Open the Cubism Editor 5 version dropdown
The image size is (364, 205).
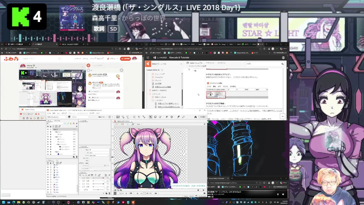click(162, 70)
